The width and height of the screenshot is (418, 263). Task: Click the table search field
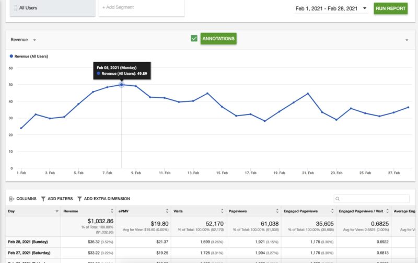click(x=371, y=199)
